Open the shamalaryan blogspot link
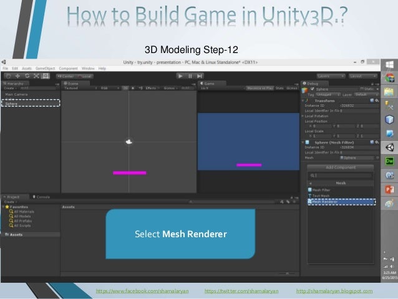This screenshot has height=299, width=398. (334, 291)
